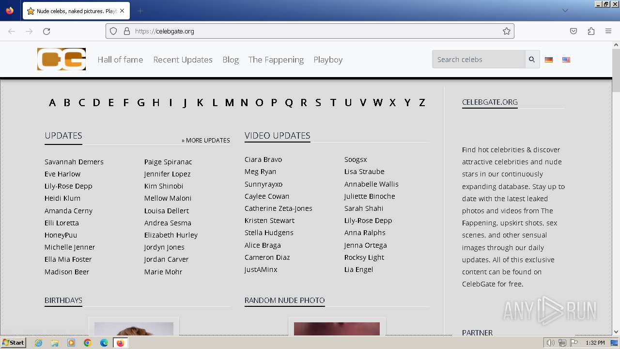
Task: Open the network status tray icon
Action: [562, 343]
